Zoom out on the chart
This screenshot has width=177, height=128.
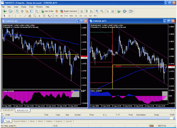click(x=102, y=11)
